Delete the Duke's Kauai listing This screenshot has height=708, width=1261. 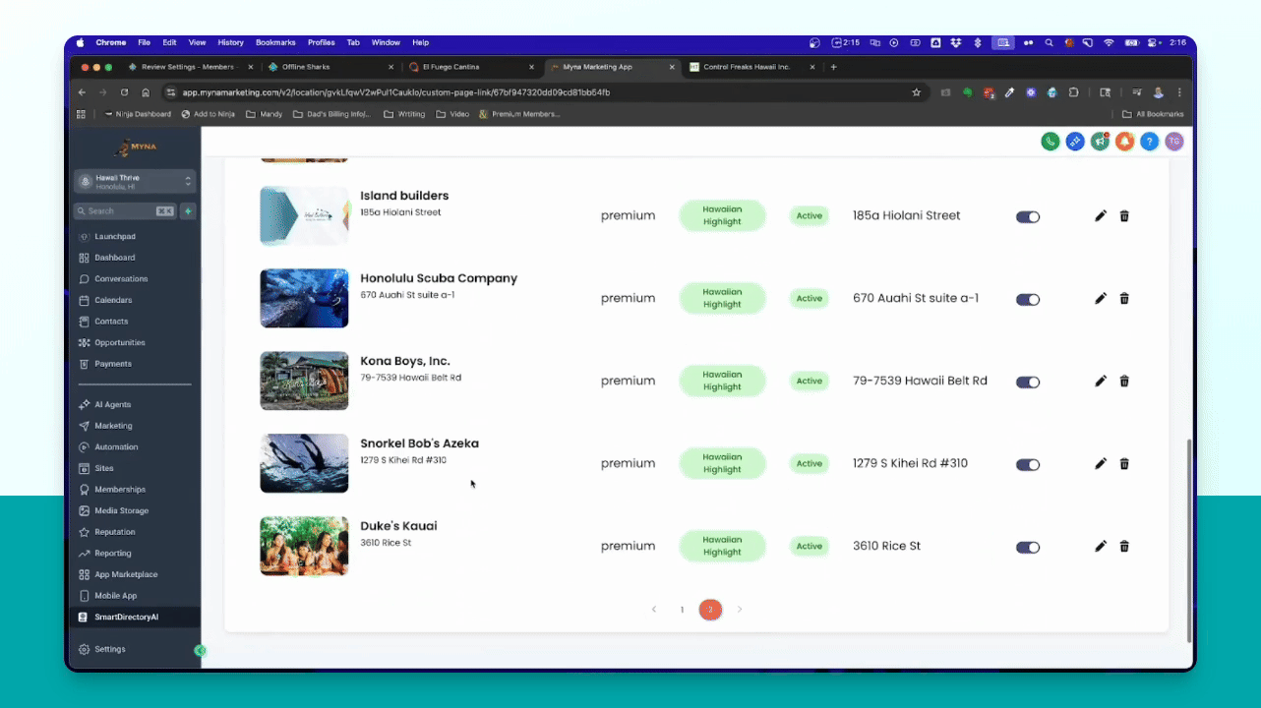coord(1124,547)
